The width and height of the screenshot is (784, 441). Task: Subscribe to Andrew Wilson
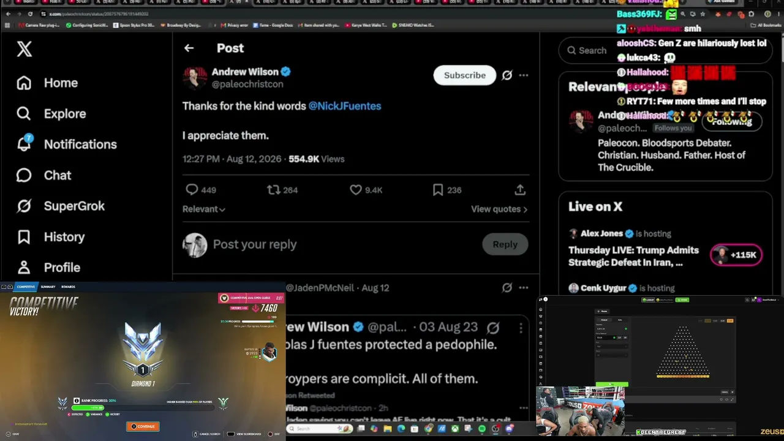[x=465, y=75]
